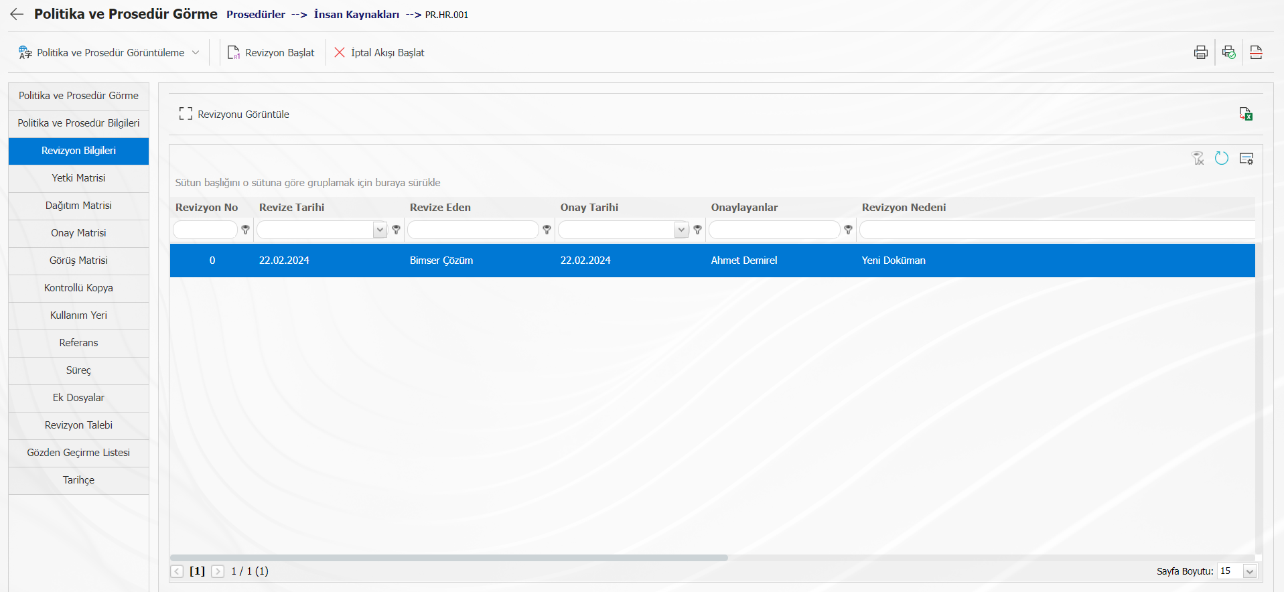Open Ek Dosyalar tab
This screenshot has height=592, width=1284.
click(x=78, y=398)
